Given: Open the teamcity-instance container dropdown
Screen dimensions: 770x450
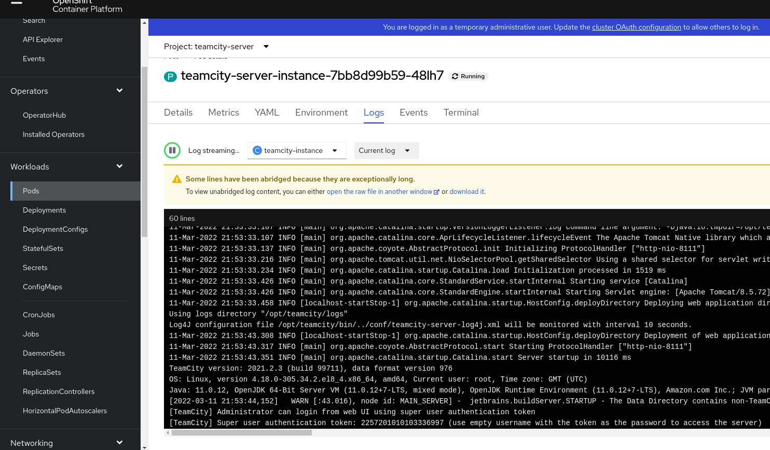Looking at the screenshot, I should [x=296, y=150].
